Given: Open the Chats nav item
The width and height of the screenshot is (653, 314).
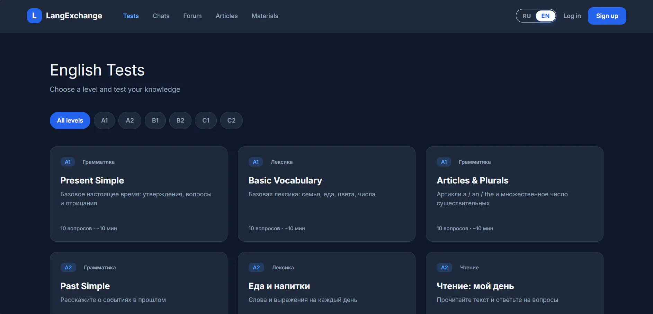Looking at the screenshot, I should click(161, 16).
